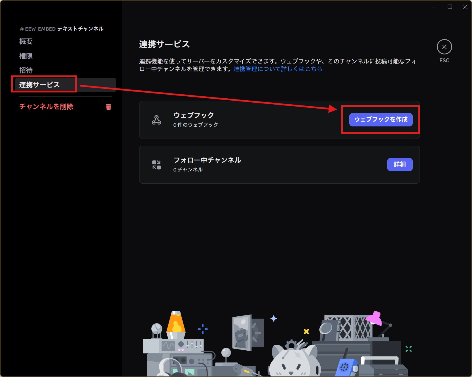Click チャンネルを削除 to delete the channel
The image size is (472, 377).
tap(46, 107)
